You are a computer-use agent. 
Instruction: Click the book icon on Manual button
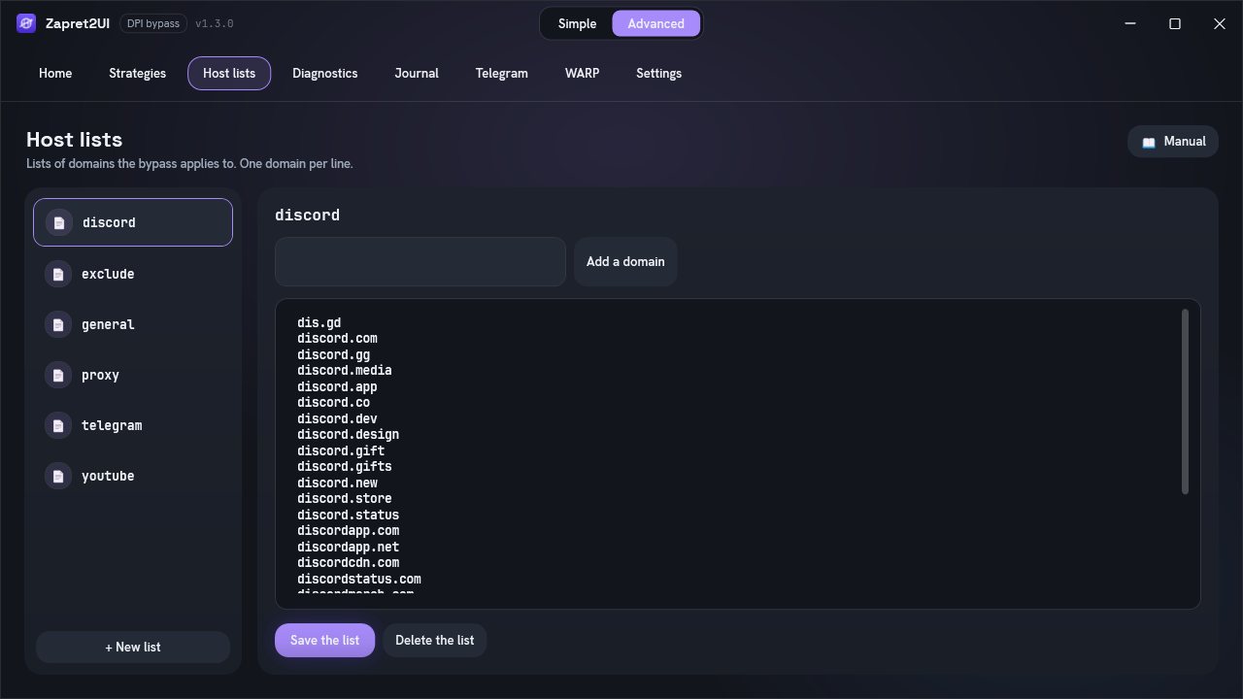pos(1149,142)
